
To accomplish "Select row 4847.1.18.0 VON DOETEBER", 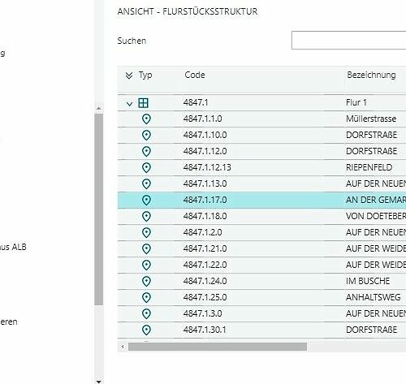I will [x=261, y=217].
